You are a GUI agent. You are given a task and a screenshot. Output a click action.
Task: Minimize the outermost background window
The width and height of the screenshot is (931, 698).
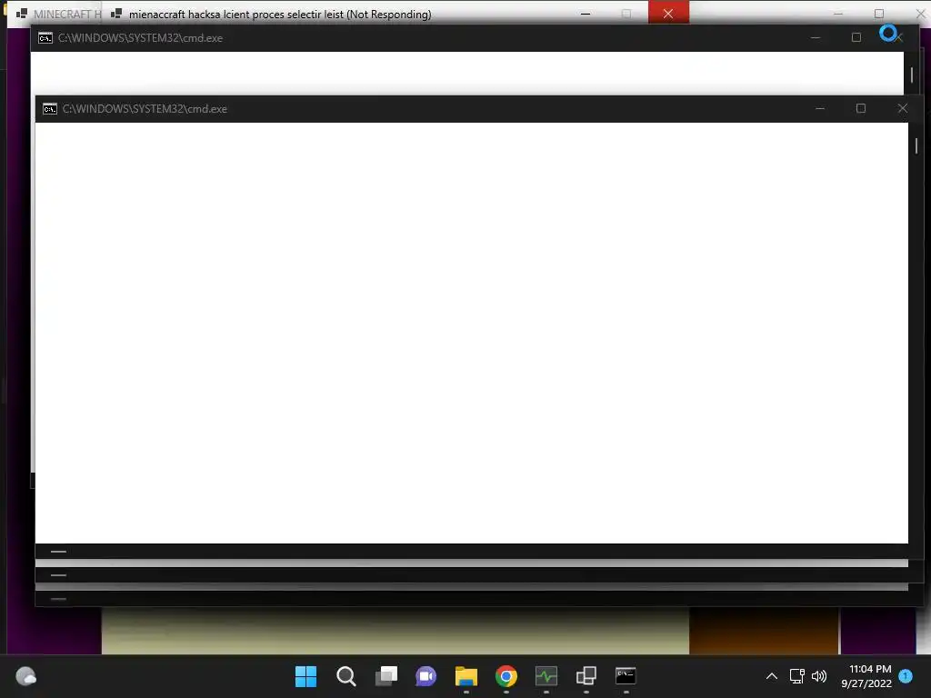pos(838,13)
